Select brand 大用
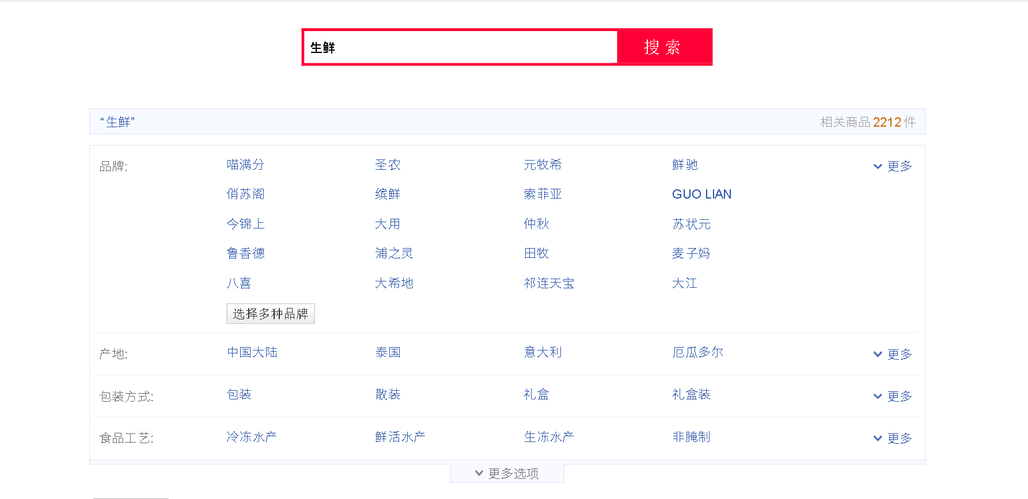Screen dimensions: 1028x499 coord(388,224)
